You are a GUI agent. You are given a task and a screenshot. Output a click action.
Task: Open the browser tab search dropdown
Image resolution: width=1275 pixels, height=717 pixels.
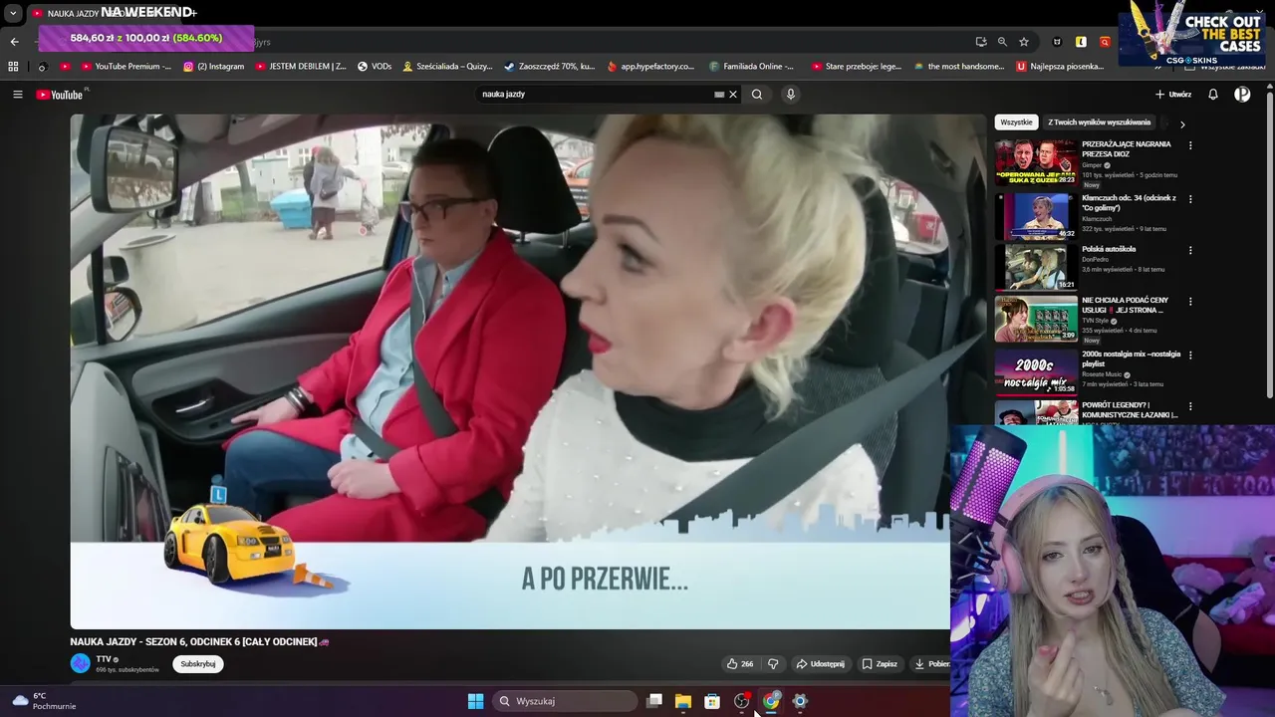tap(13, 14)
